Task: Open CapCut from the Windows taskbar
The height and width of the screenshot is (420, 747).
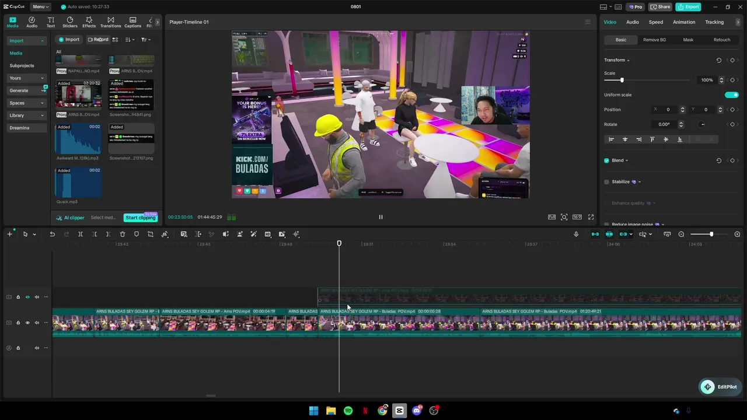Action: [399, 411]
